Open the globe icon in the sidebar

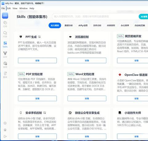[x=5, y=63]
